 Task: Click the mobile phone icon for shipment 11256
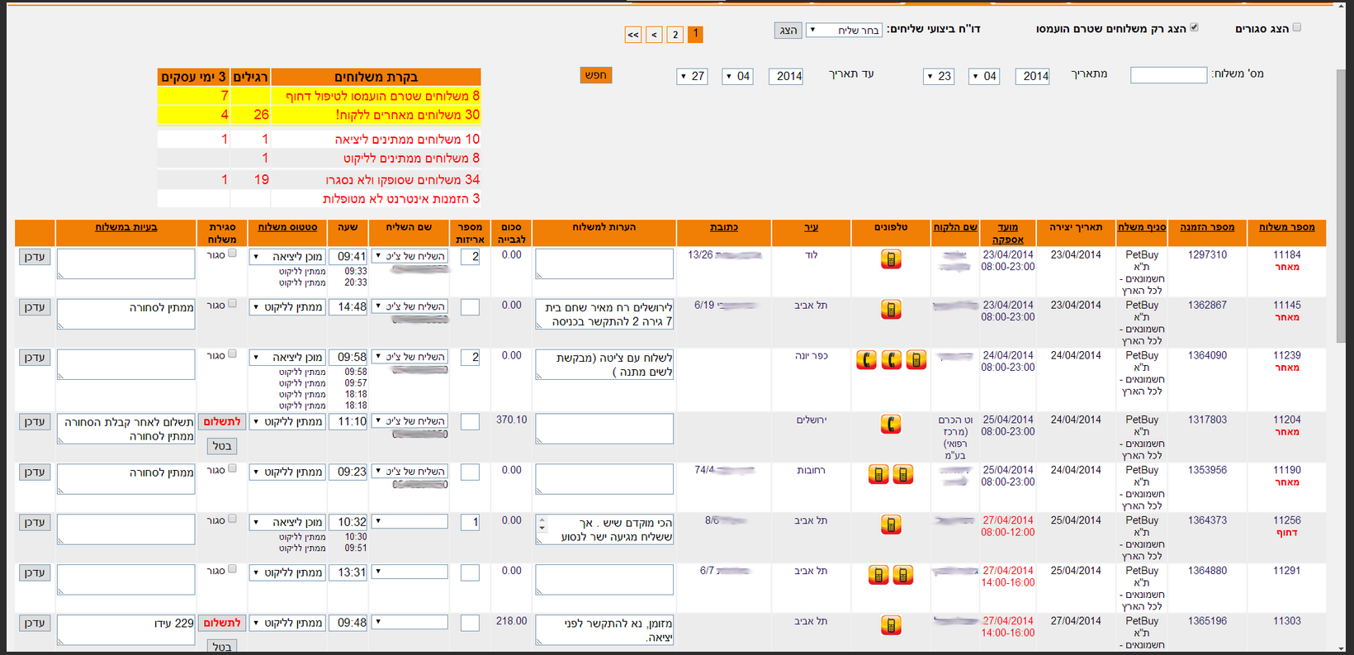point(891,525)
